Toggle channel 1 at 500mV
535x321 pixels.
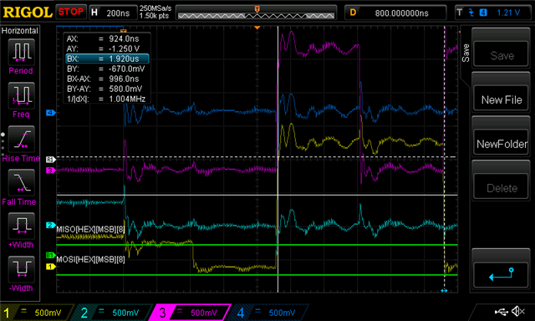(37, 313)
